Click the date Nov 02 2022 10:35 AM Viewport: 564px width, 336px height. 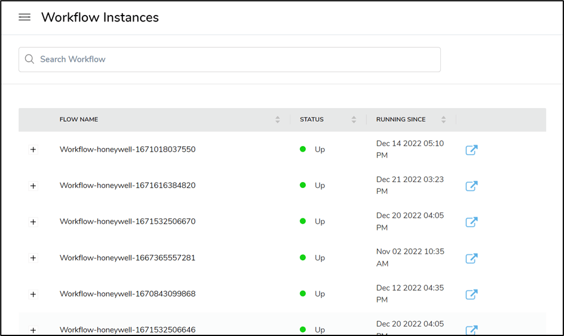tap(410, 257)
